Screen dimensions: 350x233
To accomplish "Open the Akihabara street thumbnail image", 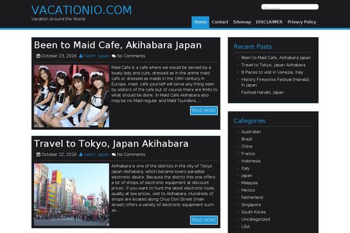I will point(72,195).
